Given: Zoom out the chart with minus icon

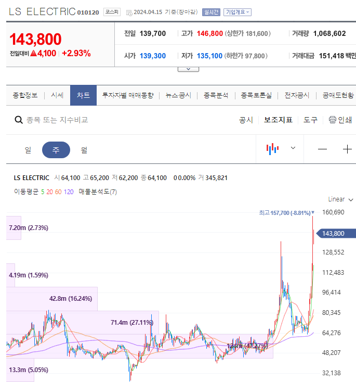Looking at the screenshot, I should 322,149.
